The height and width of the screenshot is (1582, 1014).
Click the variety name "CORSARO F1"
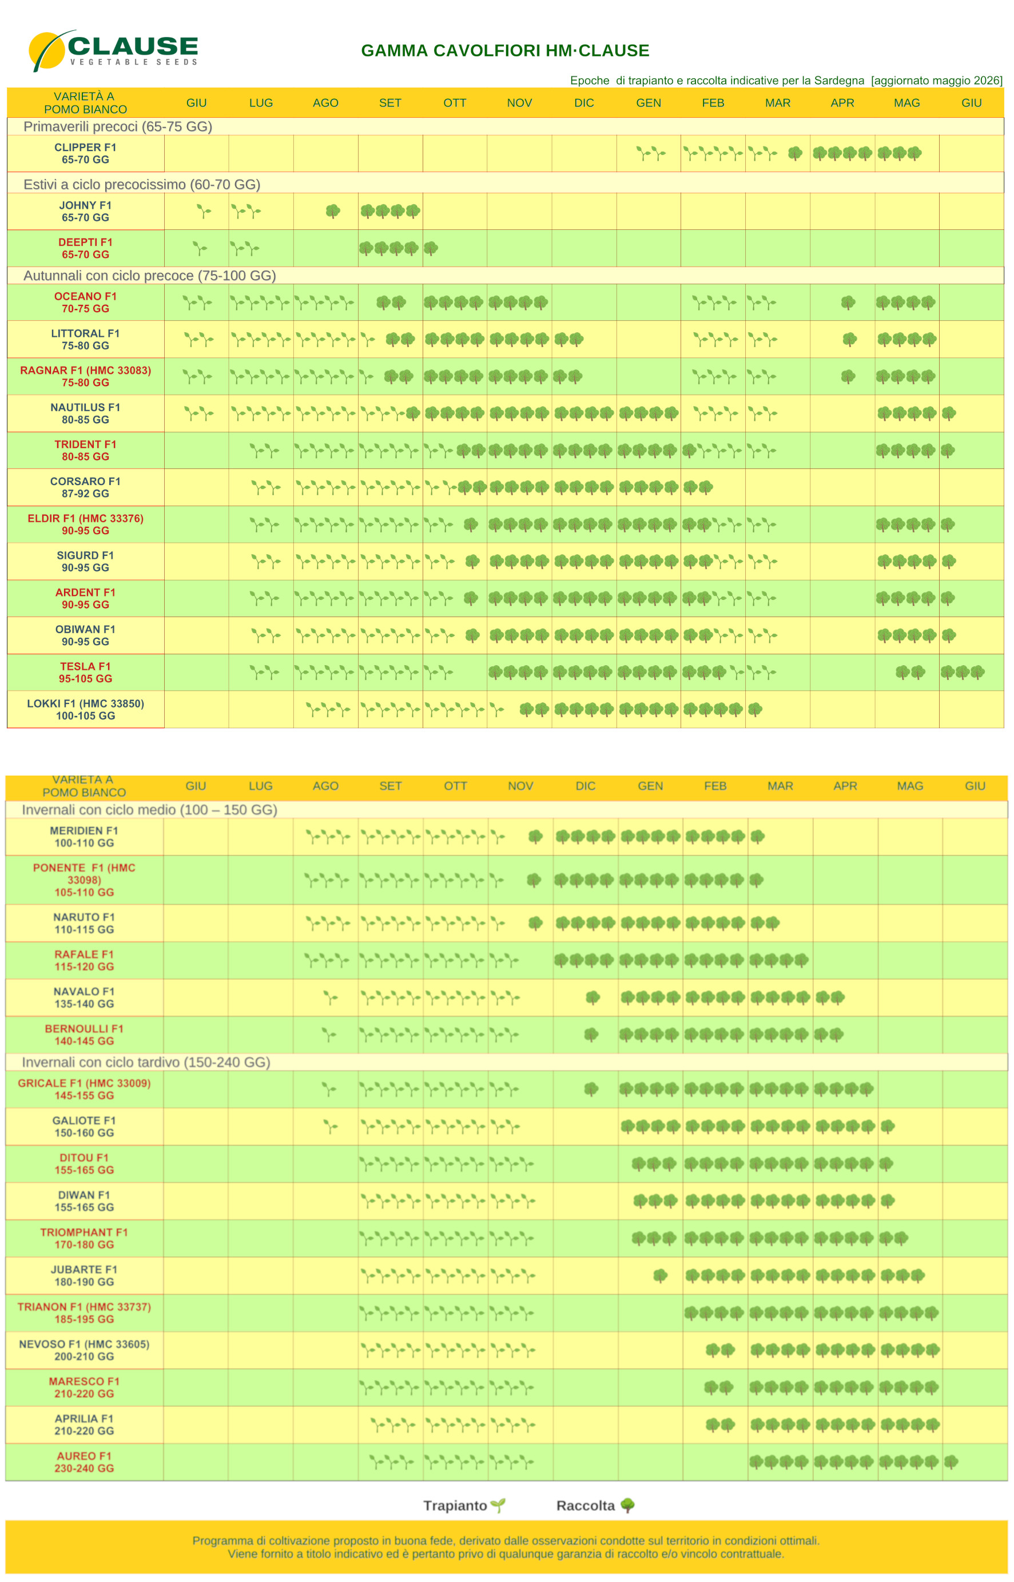[x=86, y=481]
